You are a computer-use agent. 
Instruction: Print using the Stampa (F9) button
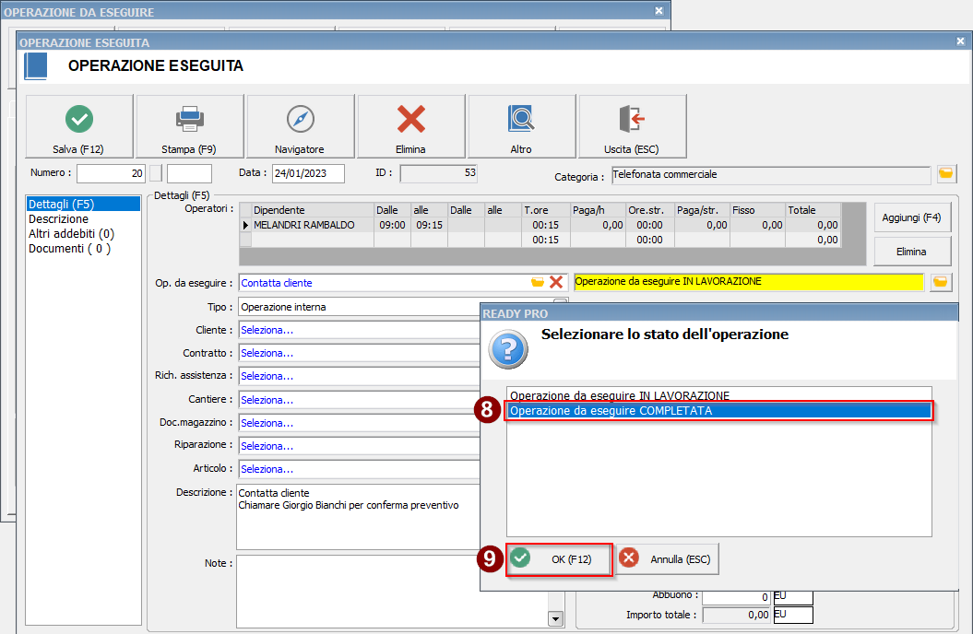click(x=189, y=127)
